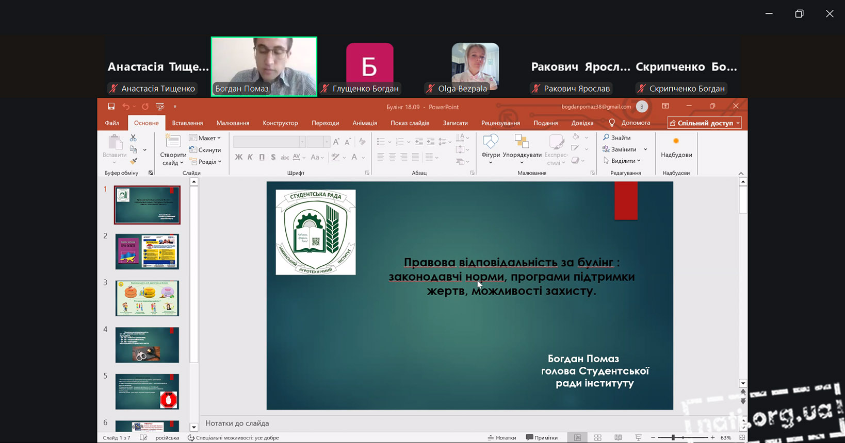Toggle the Примітки comments pane
This screenshot has width=845, height=443.
(x=542, y=437)
